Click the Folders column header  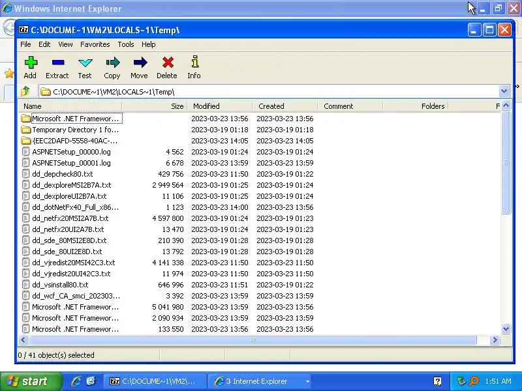click(416, 106)
